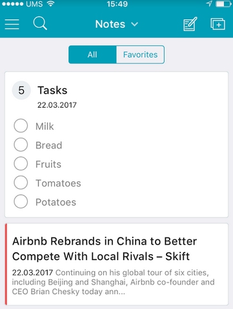The width and height of the screenshot is (233, 309).
Task: Check off the Milk task
Action: tap(21, 126)
